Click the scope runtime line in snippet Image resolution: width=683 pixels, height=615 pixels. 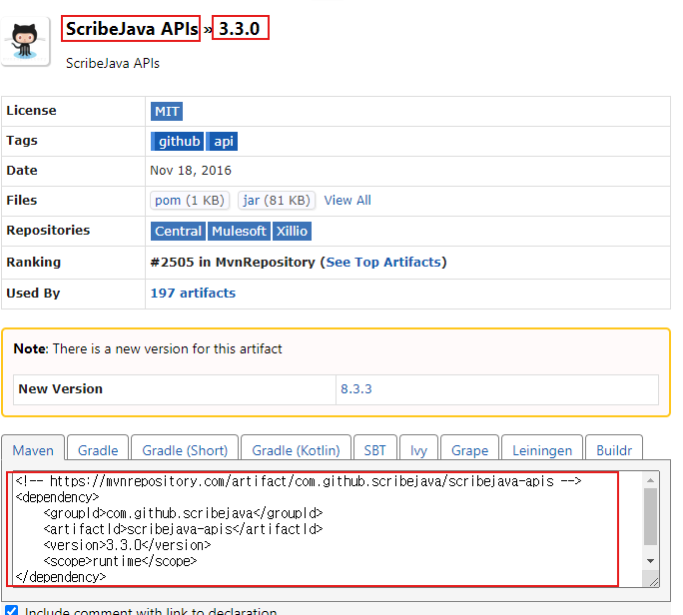click(120, 561)
